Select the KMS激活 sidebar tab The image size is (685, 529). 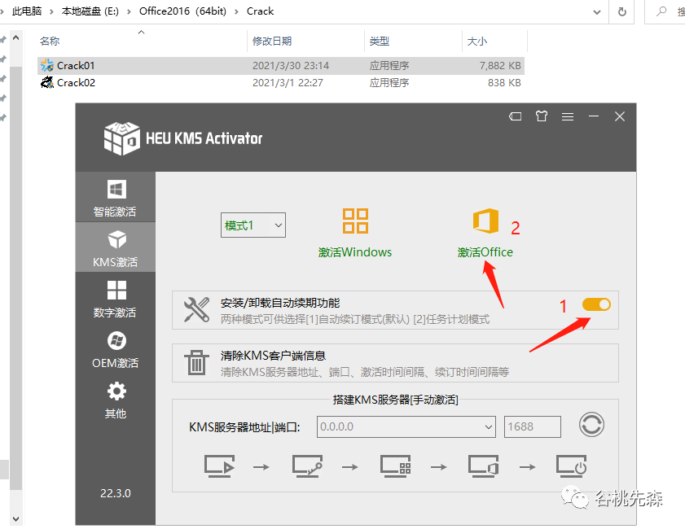(116, 247)
